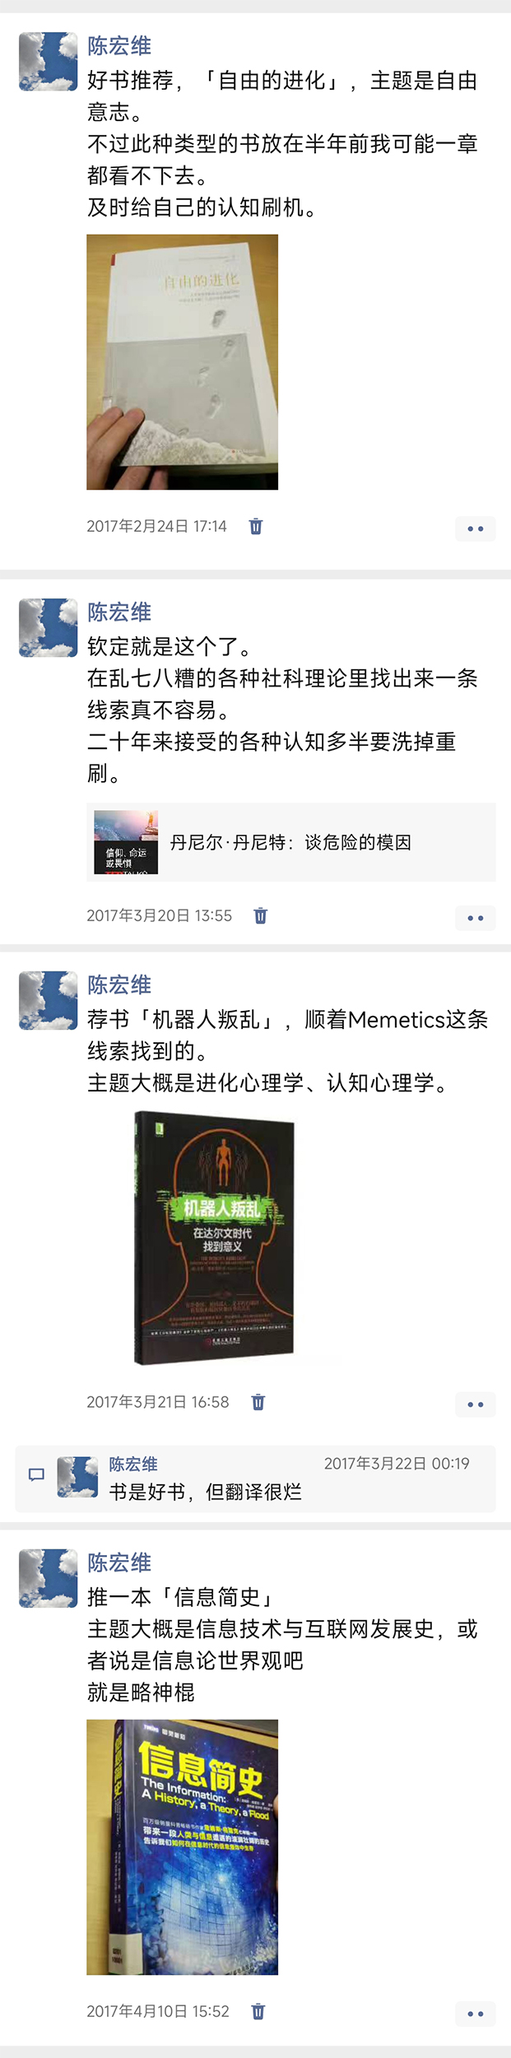Click trash icon on March 20 post
This screenshot has height=2058, width=511.
260,915
